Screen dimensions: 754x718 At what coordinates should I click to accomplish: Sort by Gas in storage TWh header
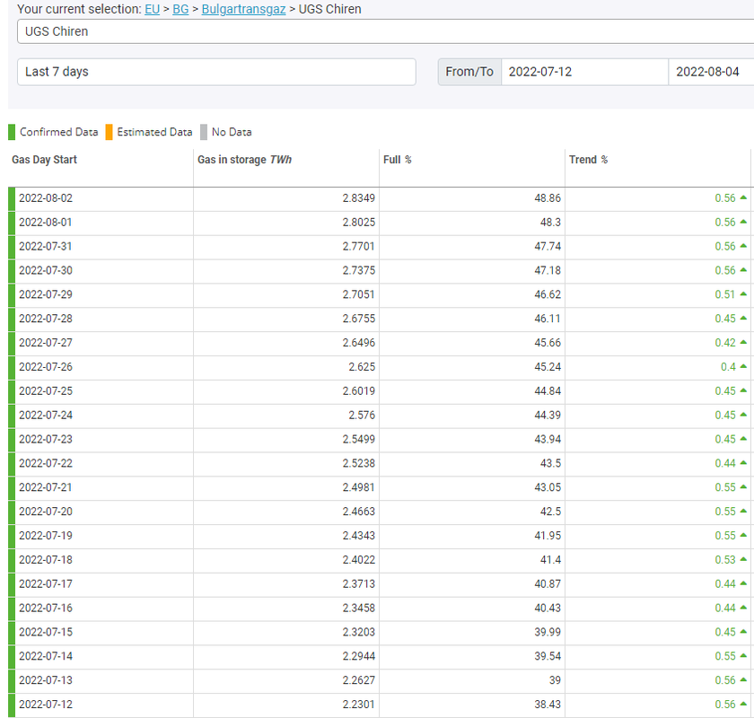tap(244, 160)
